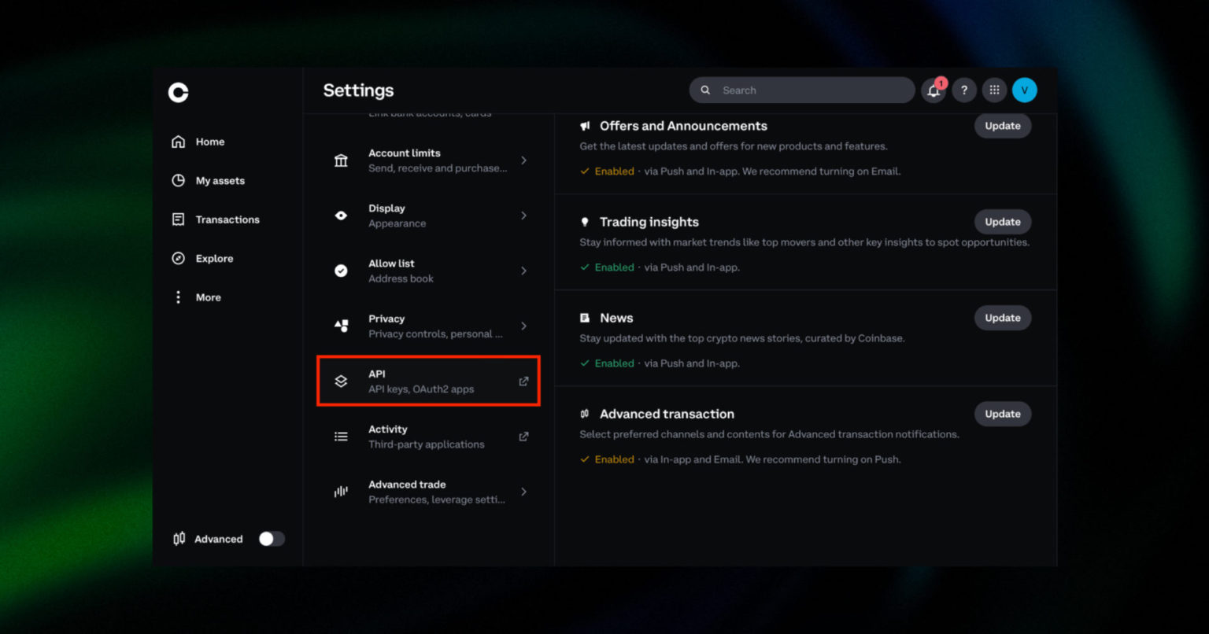Toggle Push for Advanced transaction notifications
The image size is (1209, 634).
tap(1003, 414)
